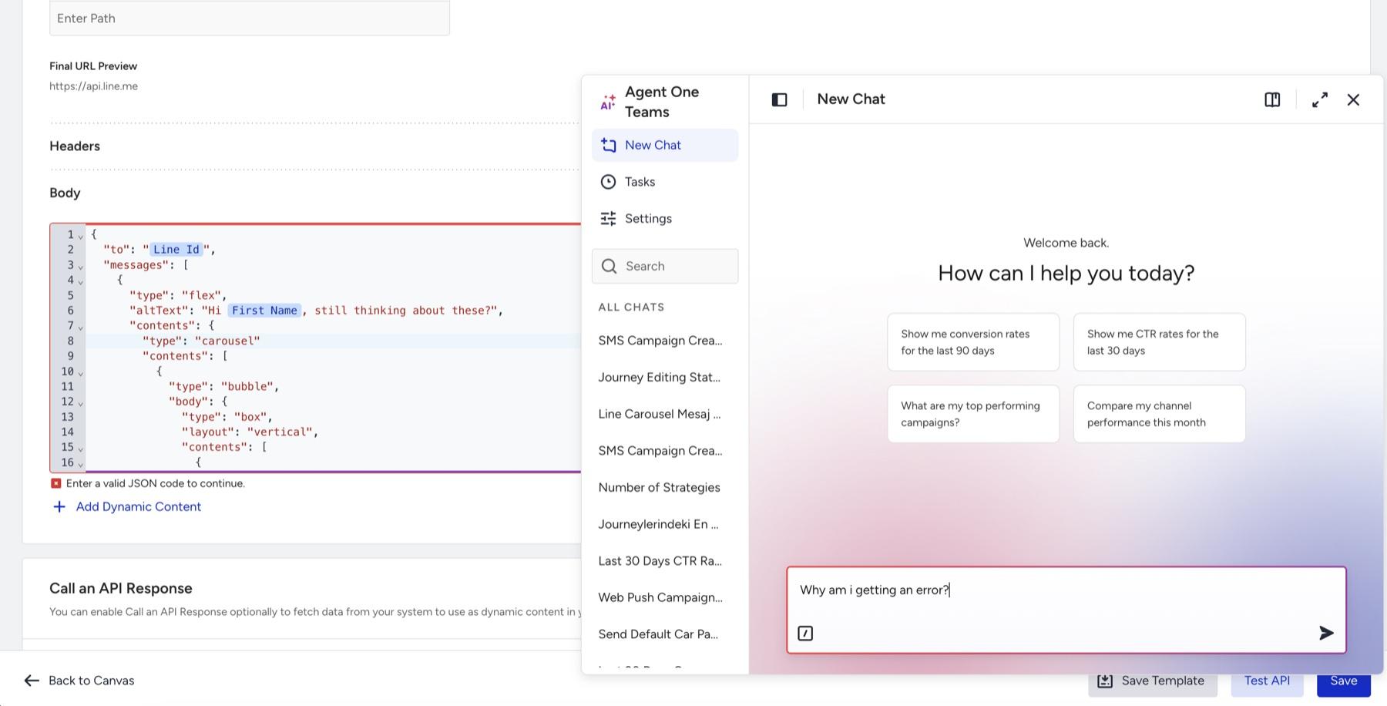Collapse code fold arrow on line 15
Screen dimensions: 1387x706
80,449
